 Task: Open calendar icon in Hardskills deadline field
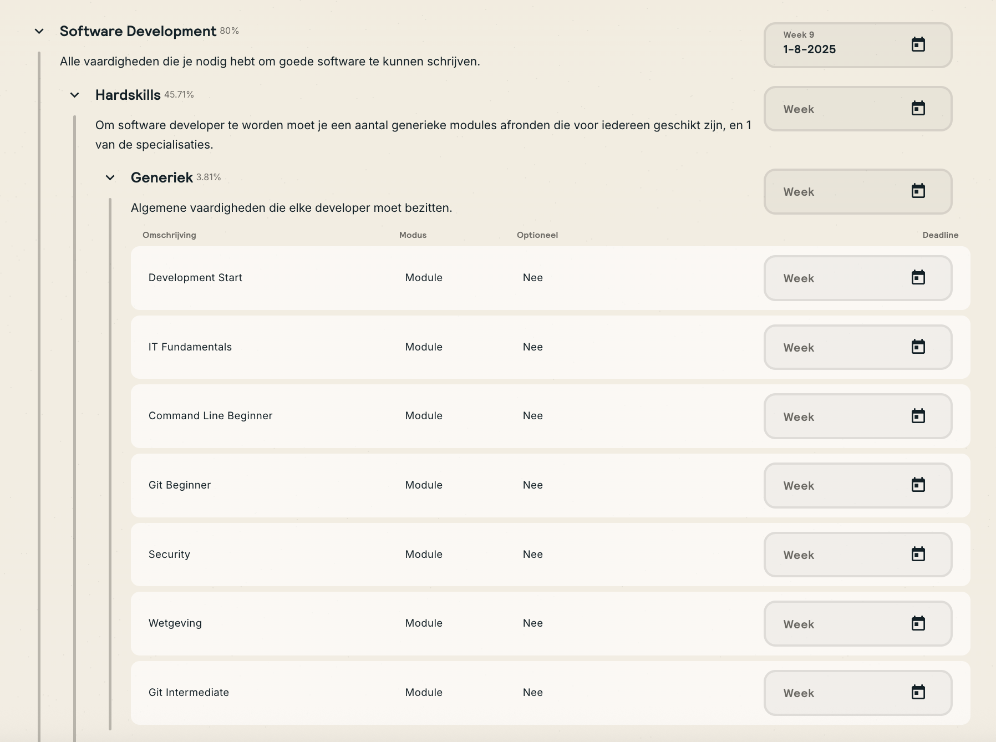point(918,108)
